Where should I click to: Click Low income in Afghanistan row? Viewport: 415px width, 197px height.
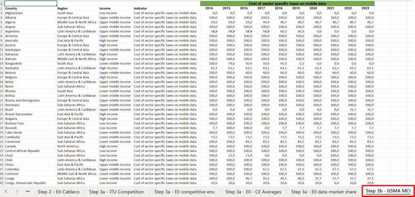click(x=116, y=13)
